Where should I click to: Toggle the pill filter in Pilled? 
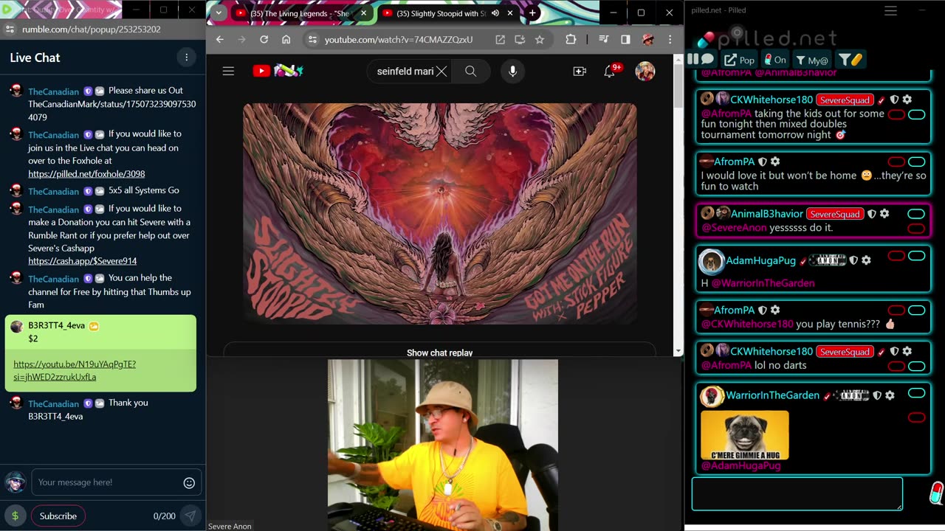(851, 60)
